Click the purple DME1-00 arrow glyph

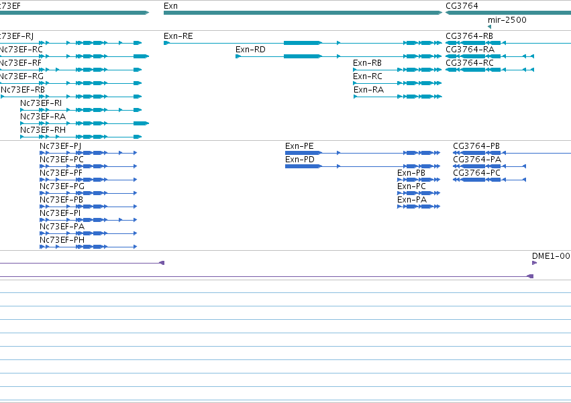pos(534,263)
